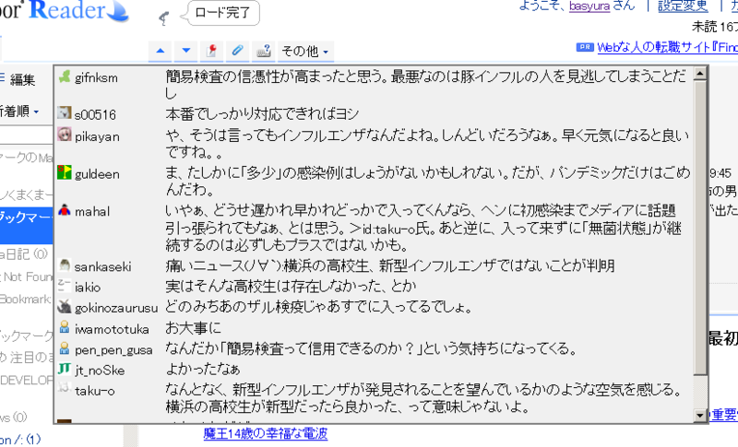
Task: Click the pikayan user avatar
Action: coord(64,135)
